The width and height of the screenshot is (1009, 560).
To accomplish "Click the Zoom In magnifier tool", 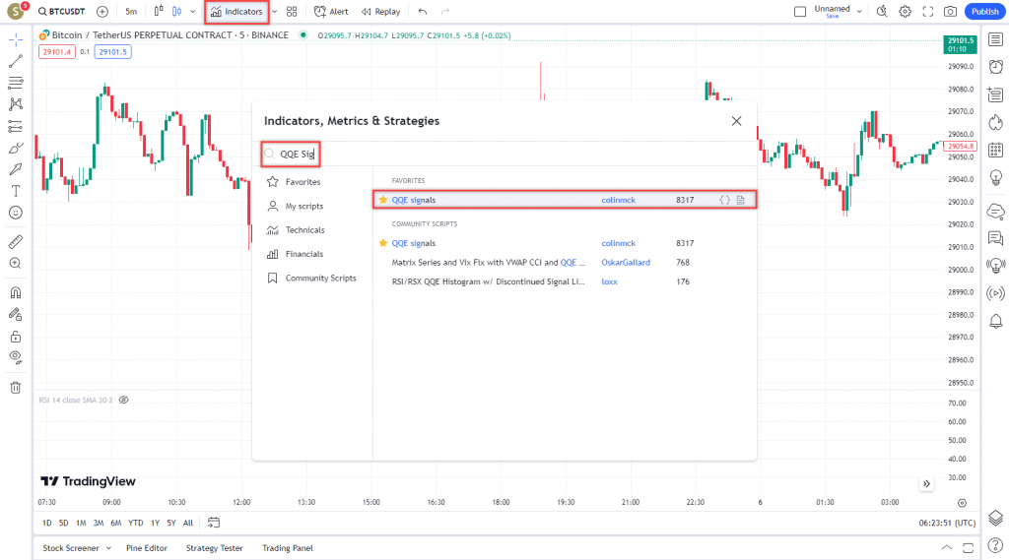I will click(x=16, y=264).
